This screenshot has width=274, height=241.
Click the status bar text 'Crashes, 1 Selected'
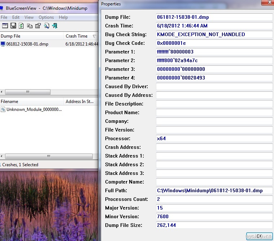[20, 164]
